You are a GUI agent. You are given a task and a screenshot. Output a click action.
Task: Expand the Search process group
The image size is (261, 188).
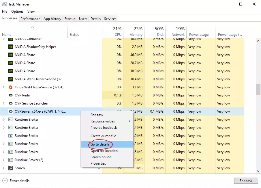pos(3,168)
